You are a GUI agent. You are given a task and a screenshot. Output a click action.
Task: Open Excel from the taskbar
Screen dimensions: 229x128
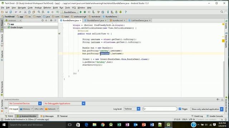[x=119, y=125]
